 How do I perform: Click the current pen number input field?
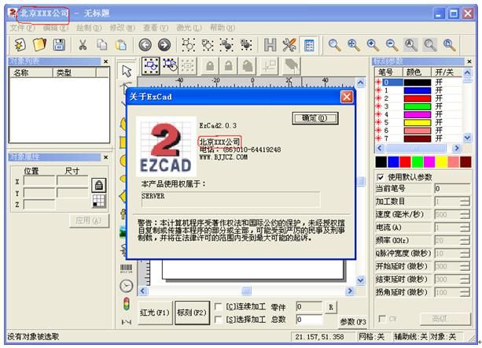point(452,188)
